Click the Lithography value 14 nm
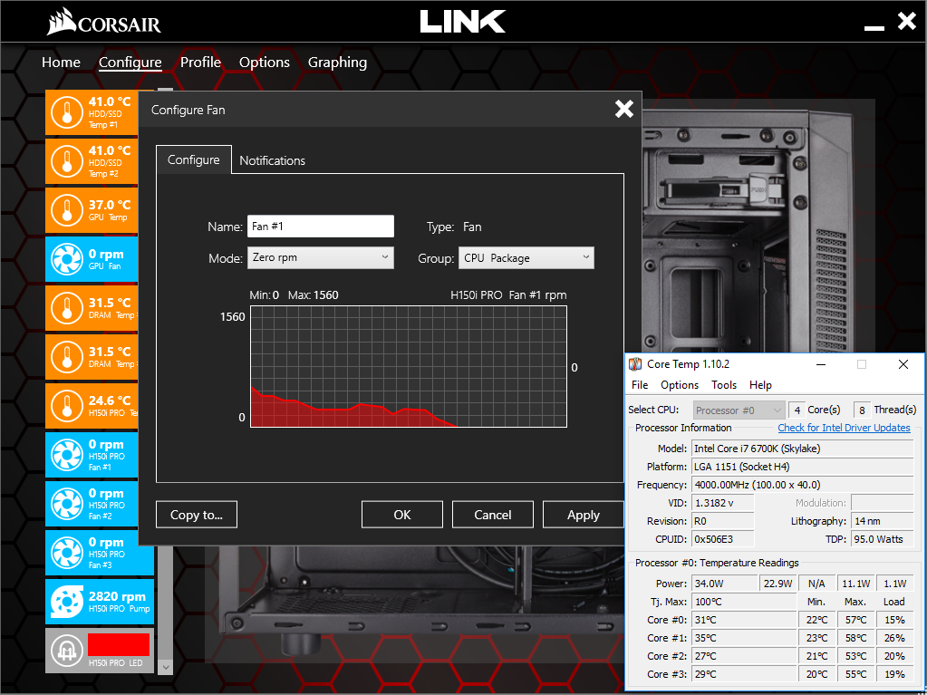The width and height of the screenshot is (927, 695). [882, 521]
